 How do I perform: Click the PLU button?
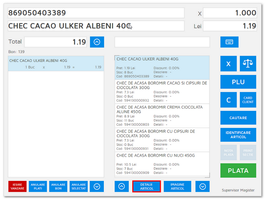tap(238, 82)
